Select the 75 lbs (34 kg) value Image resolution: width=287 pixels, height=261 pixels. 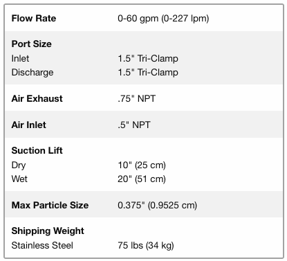click(146, 246)
